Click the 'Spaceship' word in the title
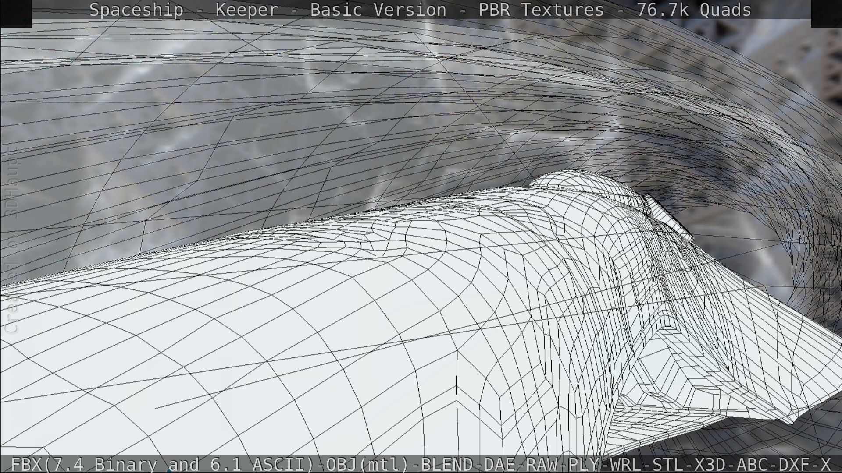842x473 pixels. click(136, 10)
